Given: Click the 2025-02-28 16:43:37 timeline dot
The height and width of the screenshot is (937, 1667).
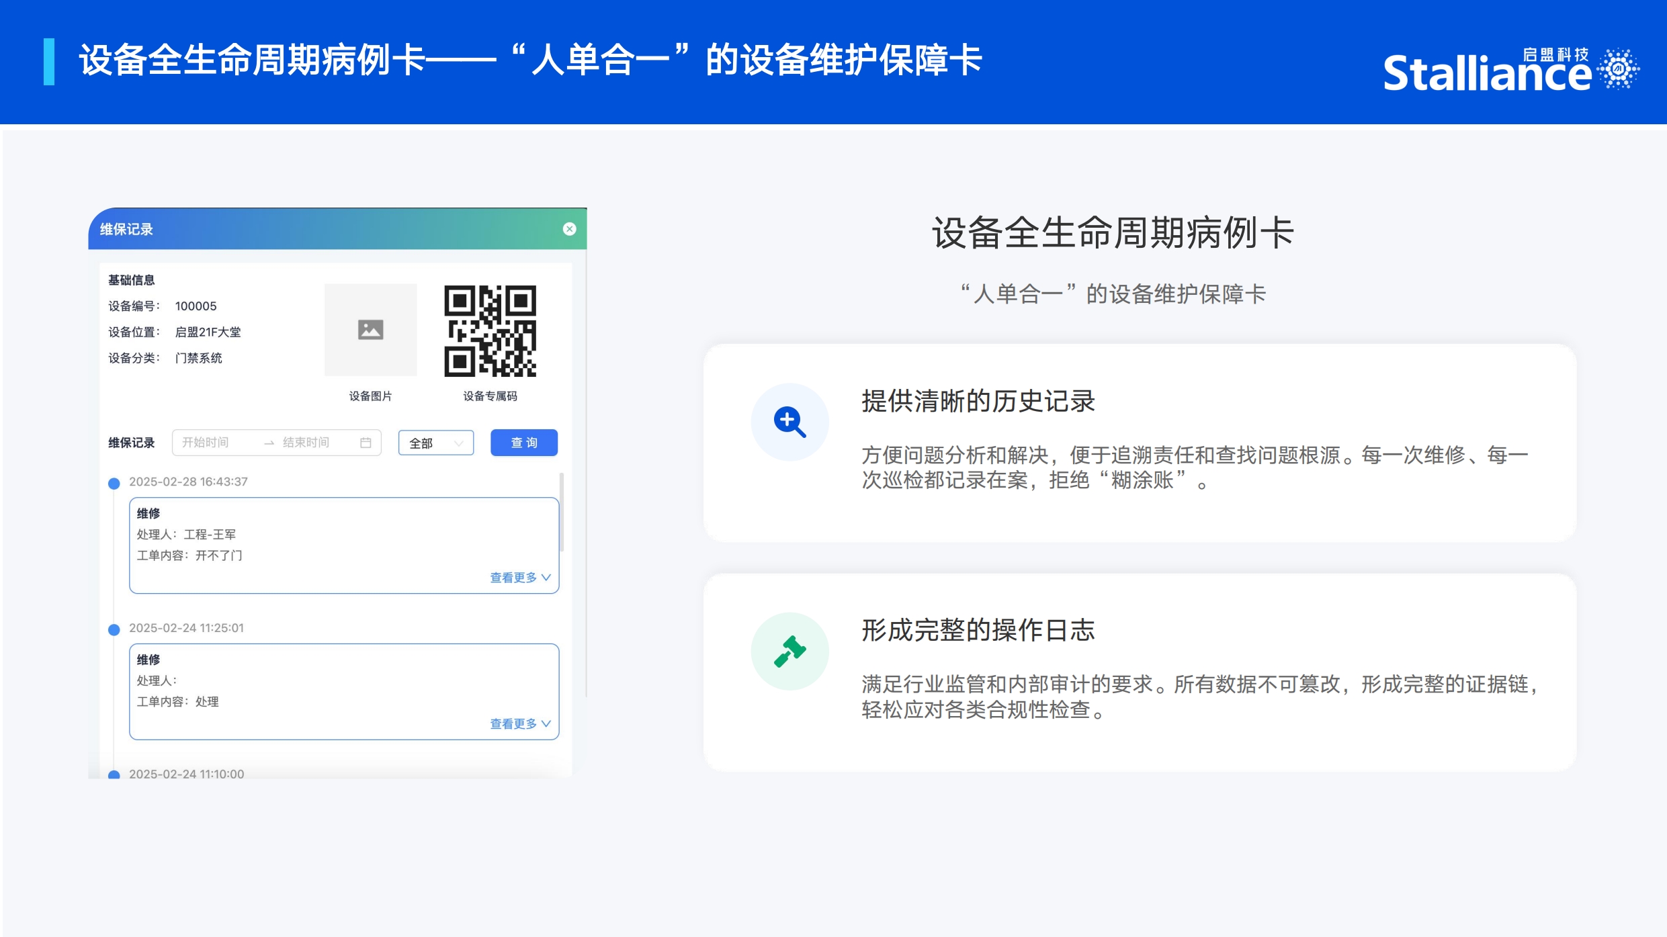Looking at the screenshot, I should [114, 483].
